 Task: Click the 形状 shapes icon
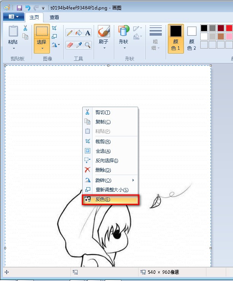pos(124,30)
